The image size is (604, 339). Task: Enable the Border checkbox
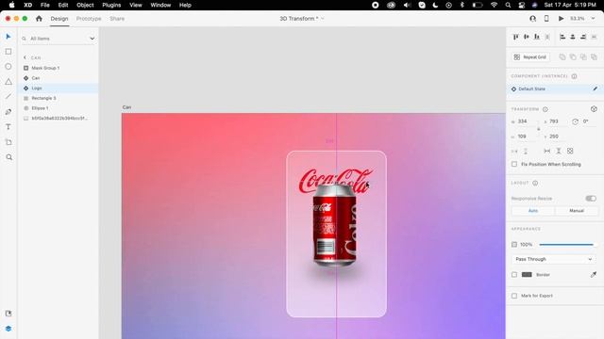click(514, 274)
